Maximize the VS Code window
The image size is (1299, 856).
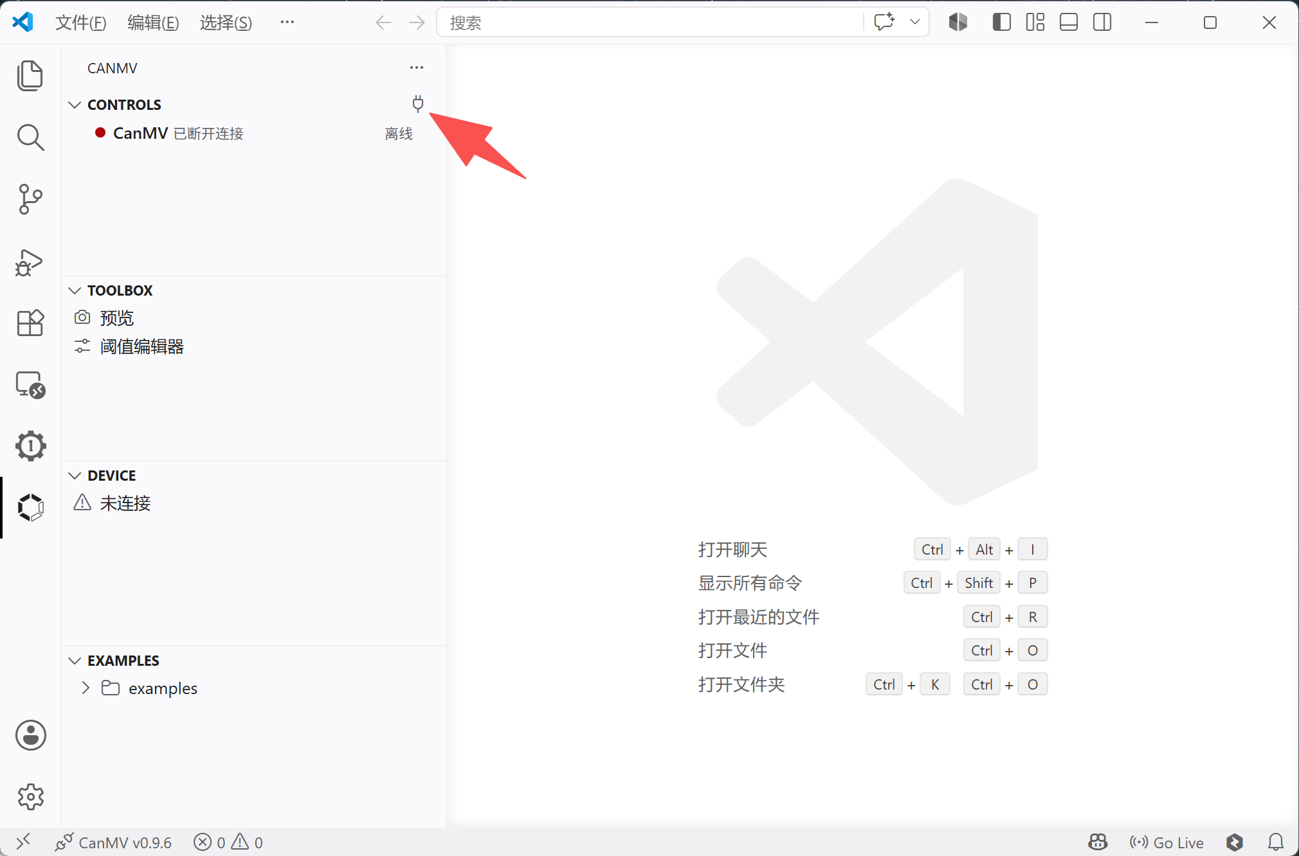pyautogui.click(x=1210, y=22)
